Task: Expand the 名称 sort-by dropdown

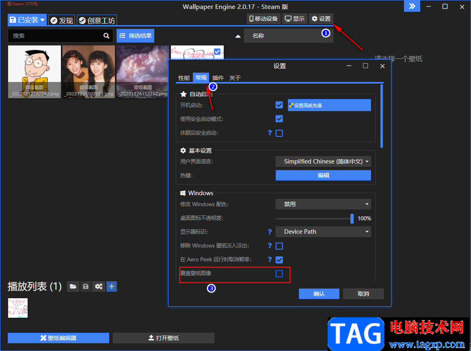Action: [x=288, y=36]
